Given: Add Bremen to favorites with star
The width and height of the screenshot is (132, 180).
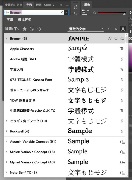Looking at the screenshot, I should pyautogui.click(x=116, y=38).
